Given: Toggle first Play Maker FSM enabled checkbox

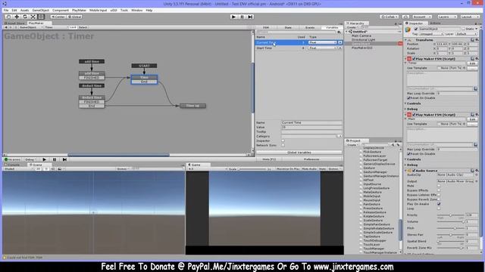Looking at the screenshot, I should pos(414,59).
